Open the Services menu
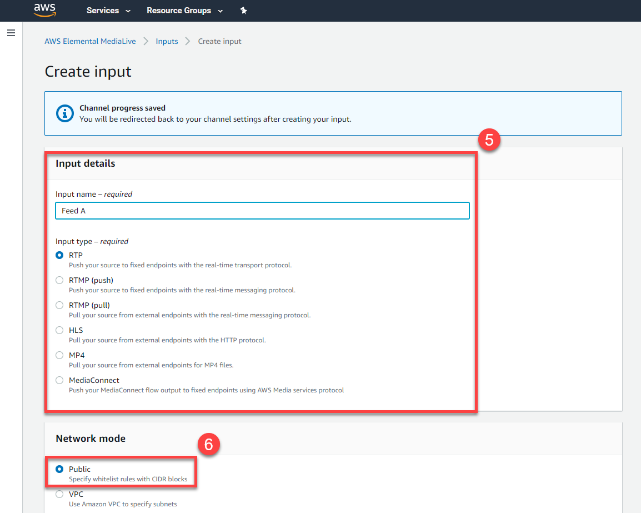The width and height of the screenshot is (641, 513). 108,11
